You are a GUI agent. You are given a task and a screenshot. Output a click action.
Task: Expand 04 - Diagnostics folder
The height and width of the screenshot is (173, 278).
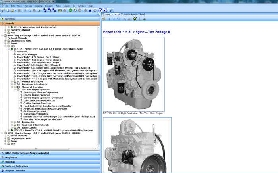12,122
